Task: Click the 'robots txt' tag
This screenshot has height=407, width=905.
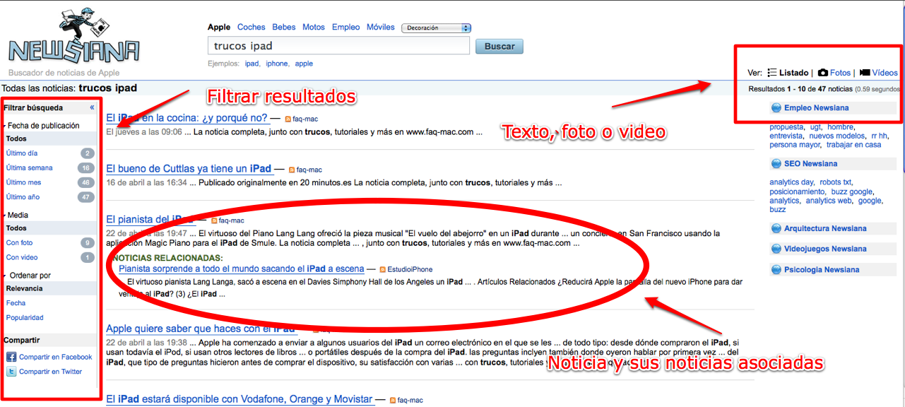Action: click(x=836, y=182)
